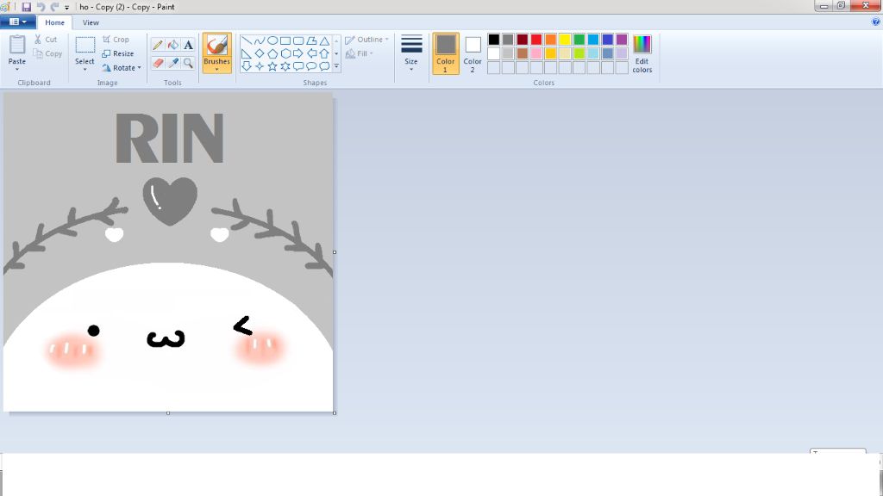Select the Fill with color bucket tool
This screenshot has width=883, height=496.
click(x=172, y=45)
